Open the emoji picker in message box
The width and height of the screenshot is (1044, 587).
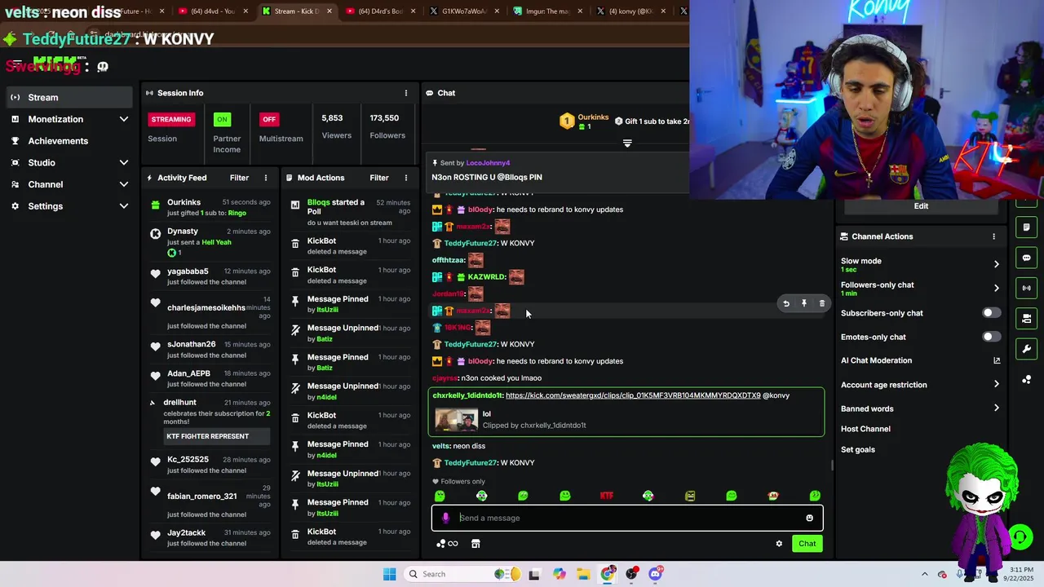pos(809,518)
